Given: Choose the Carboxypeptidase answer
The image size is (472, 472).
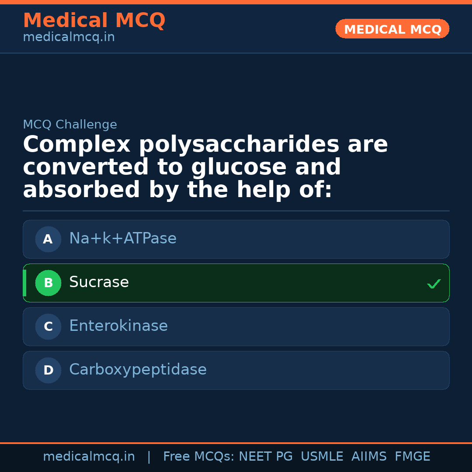Looking at the screenshot, I should point(138,370).
